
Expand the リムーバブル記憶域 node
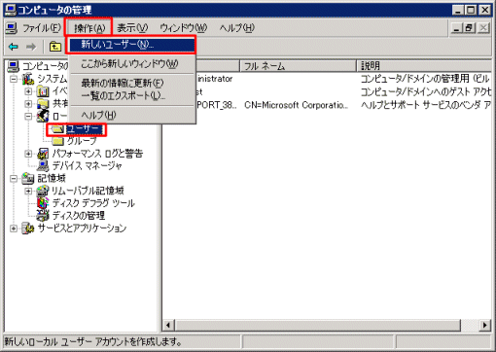click(28, 191)
